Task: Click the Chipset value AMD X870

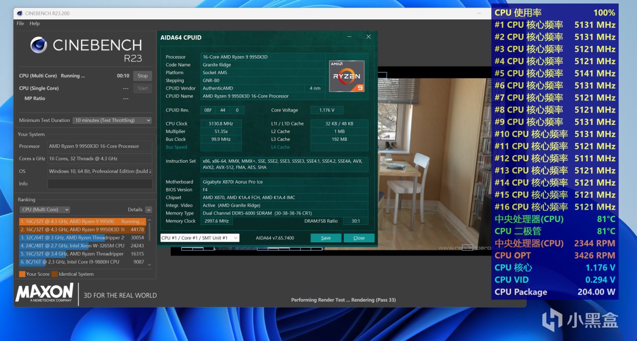Action: 284,198
